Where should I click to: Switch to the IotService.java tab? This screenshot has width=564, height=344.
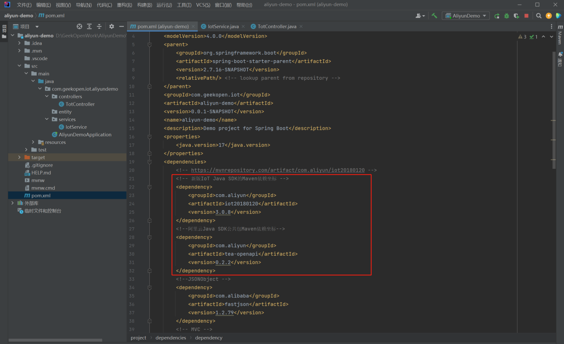click(223, 27)
